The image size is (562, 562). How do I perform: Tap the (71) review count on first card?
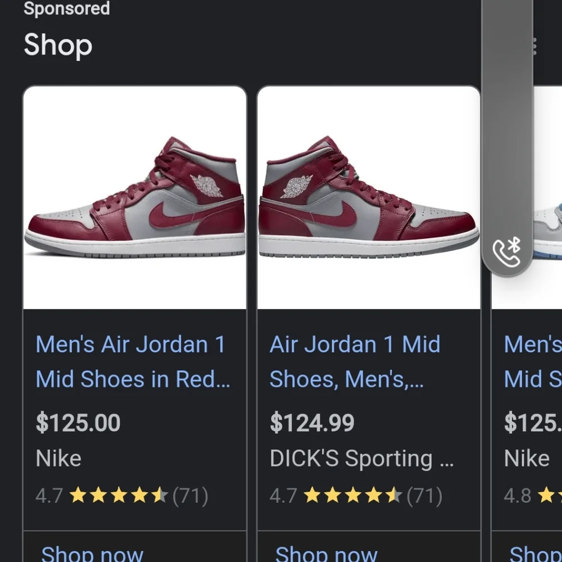pos(191,496)
